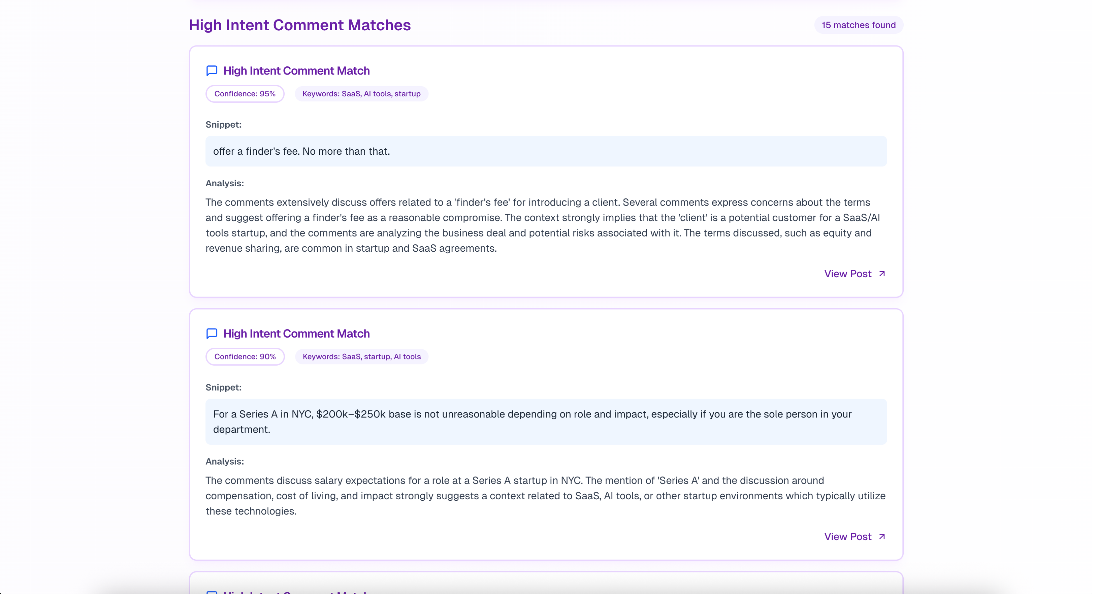Click the Snippet label in first card
The width and height of the screenshot is (1093, 594).
(x=223, y=125)
